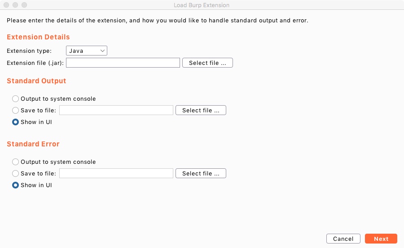Select Output to system console under Standard Error

pyautogui.click(x=15, y=162)
